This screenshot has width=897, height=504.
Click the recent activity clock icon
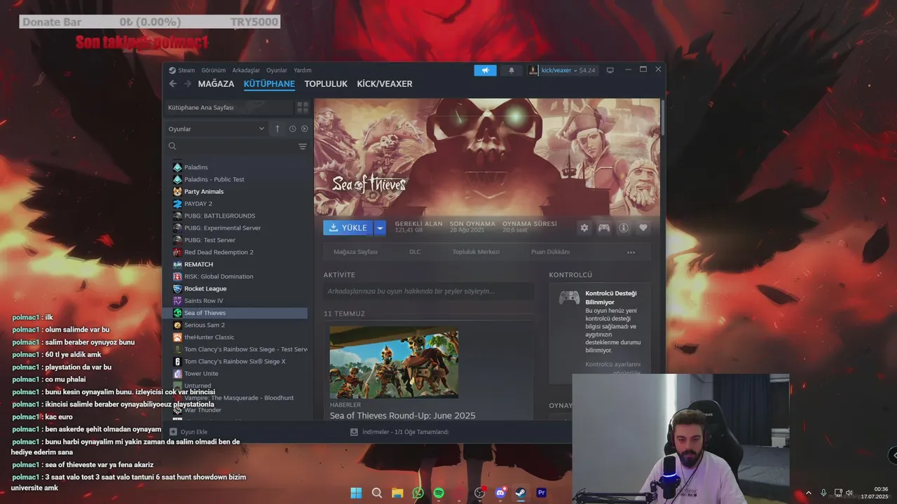click(x=292, y=129)
